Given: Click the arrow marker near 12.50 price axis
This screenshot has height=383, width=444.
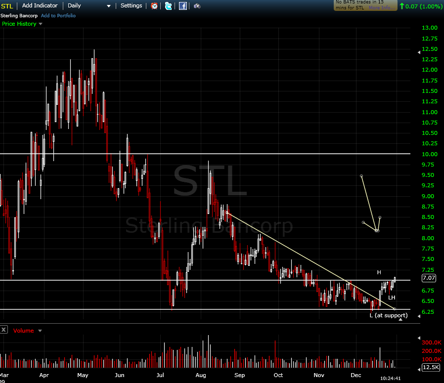Looking at the screenshot, I should tap(419, 52).
